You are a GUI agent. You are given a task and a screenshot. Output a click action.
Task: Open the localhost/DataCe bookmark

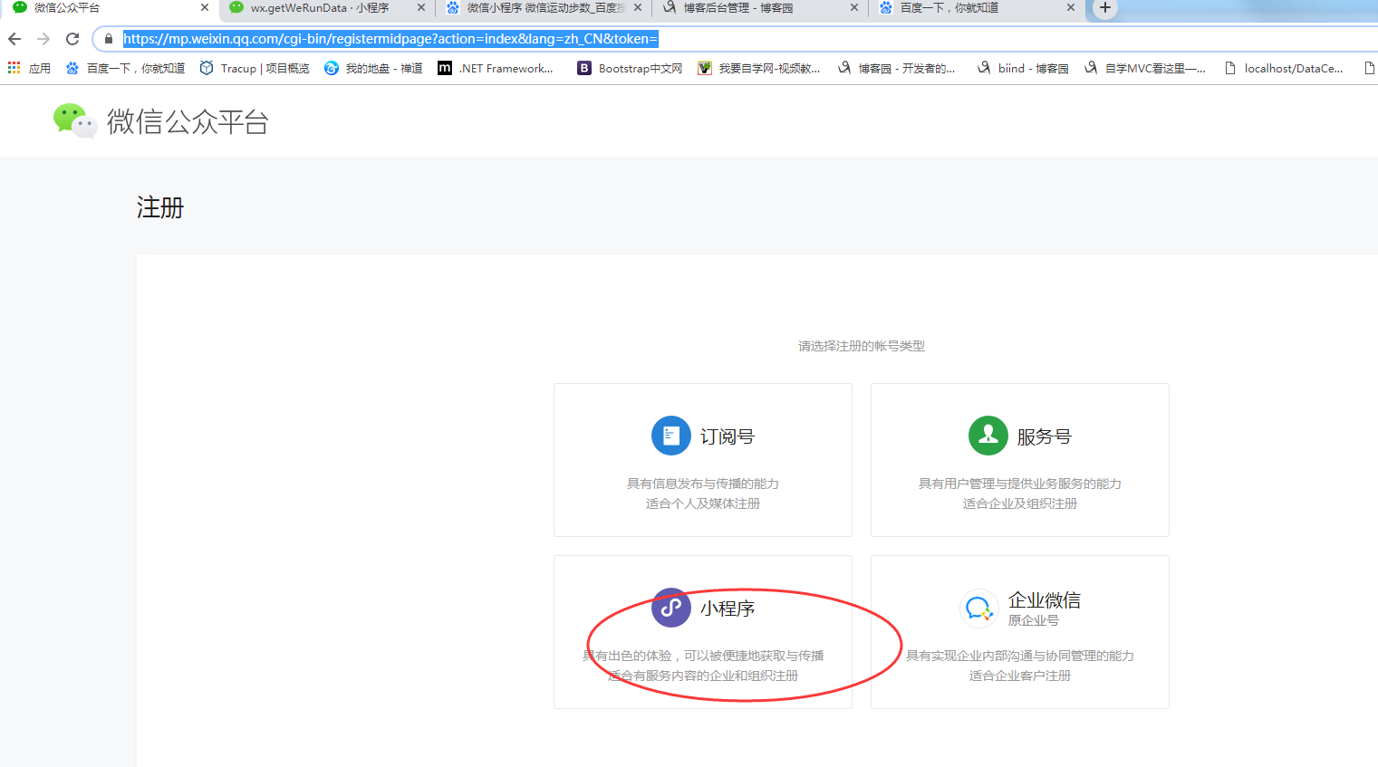[x=1284, y=68]
